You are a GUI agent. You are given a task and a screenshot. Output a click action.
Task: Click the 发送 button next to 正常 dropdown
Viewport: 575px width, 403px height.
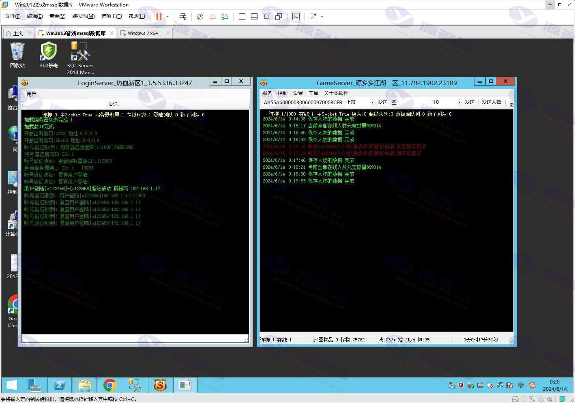[382, 102]
